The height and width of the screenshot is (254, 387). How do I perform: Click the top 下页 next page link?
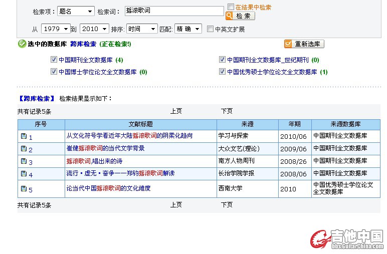227,111
